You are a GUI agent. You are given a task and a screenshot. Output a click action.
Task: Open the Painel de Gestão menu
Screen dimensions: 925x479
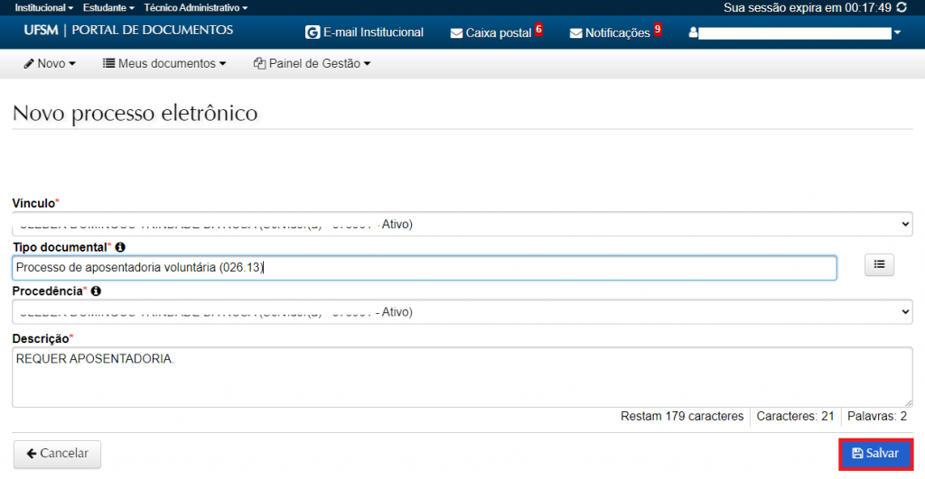[x=313, y=64]
